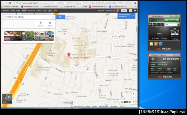This screenshot has height=115, width=187.
Task: Open the Homemade 3G bookmark
Action: click(x=31, y=7)
